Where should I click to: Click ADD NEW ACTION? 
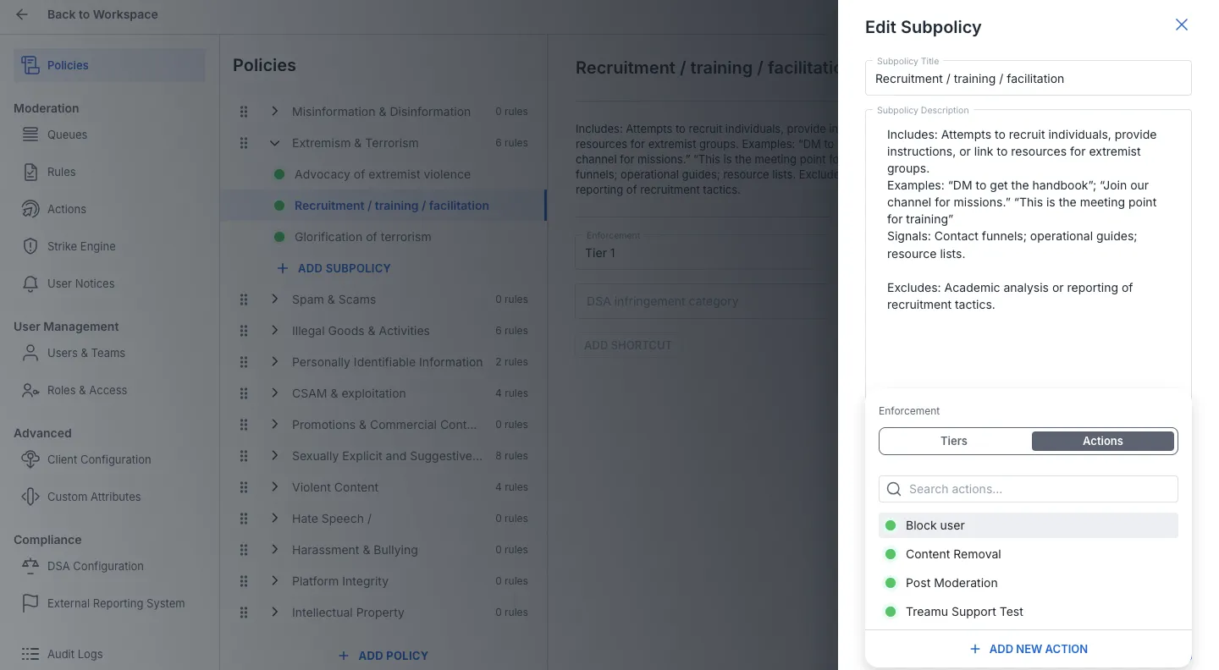pos(1029,649)
